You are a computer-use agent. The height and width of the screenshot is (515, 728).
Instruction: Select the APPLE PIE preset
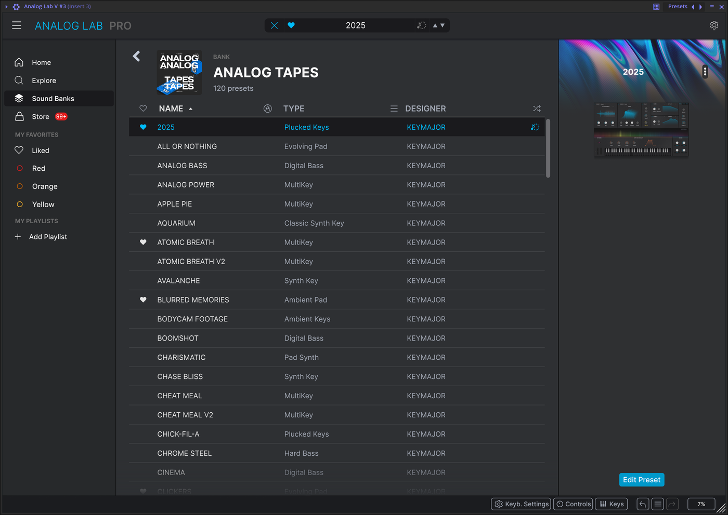(337, 204)
